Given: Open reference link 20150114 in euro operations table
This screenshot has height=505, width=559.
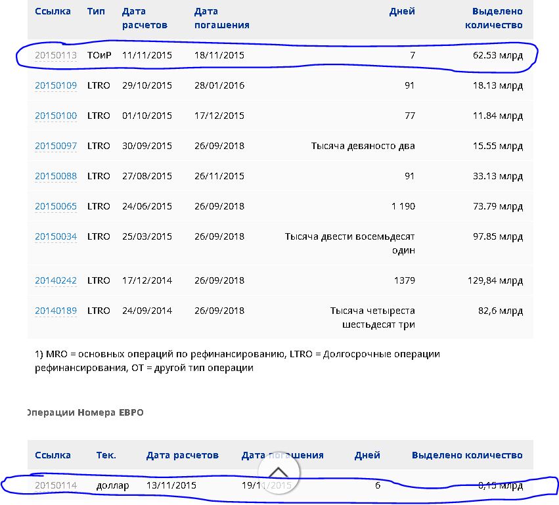Looking at the screenshot, I should point(56,485).
